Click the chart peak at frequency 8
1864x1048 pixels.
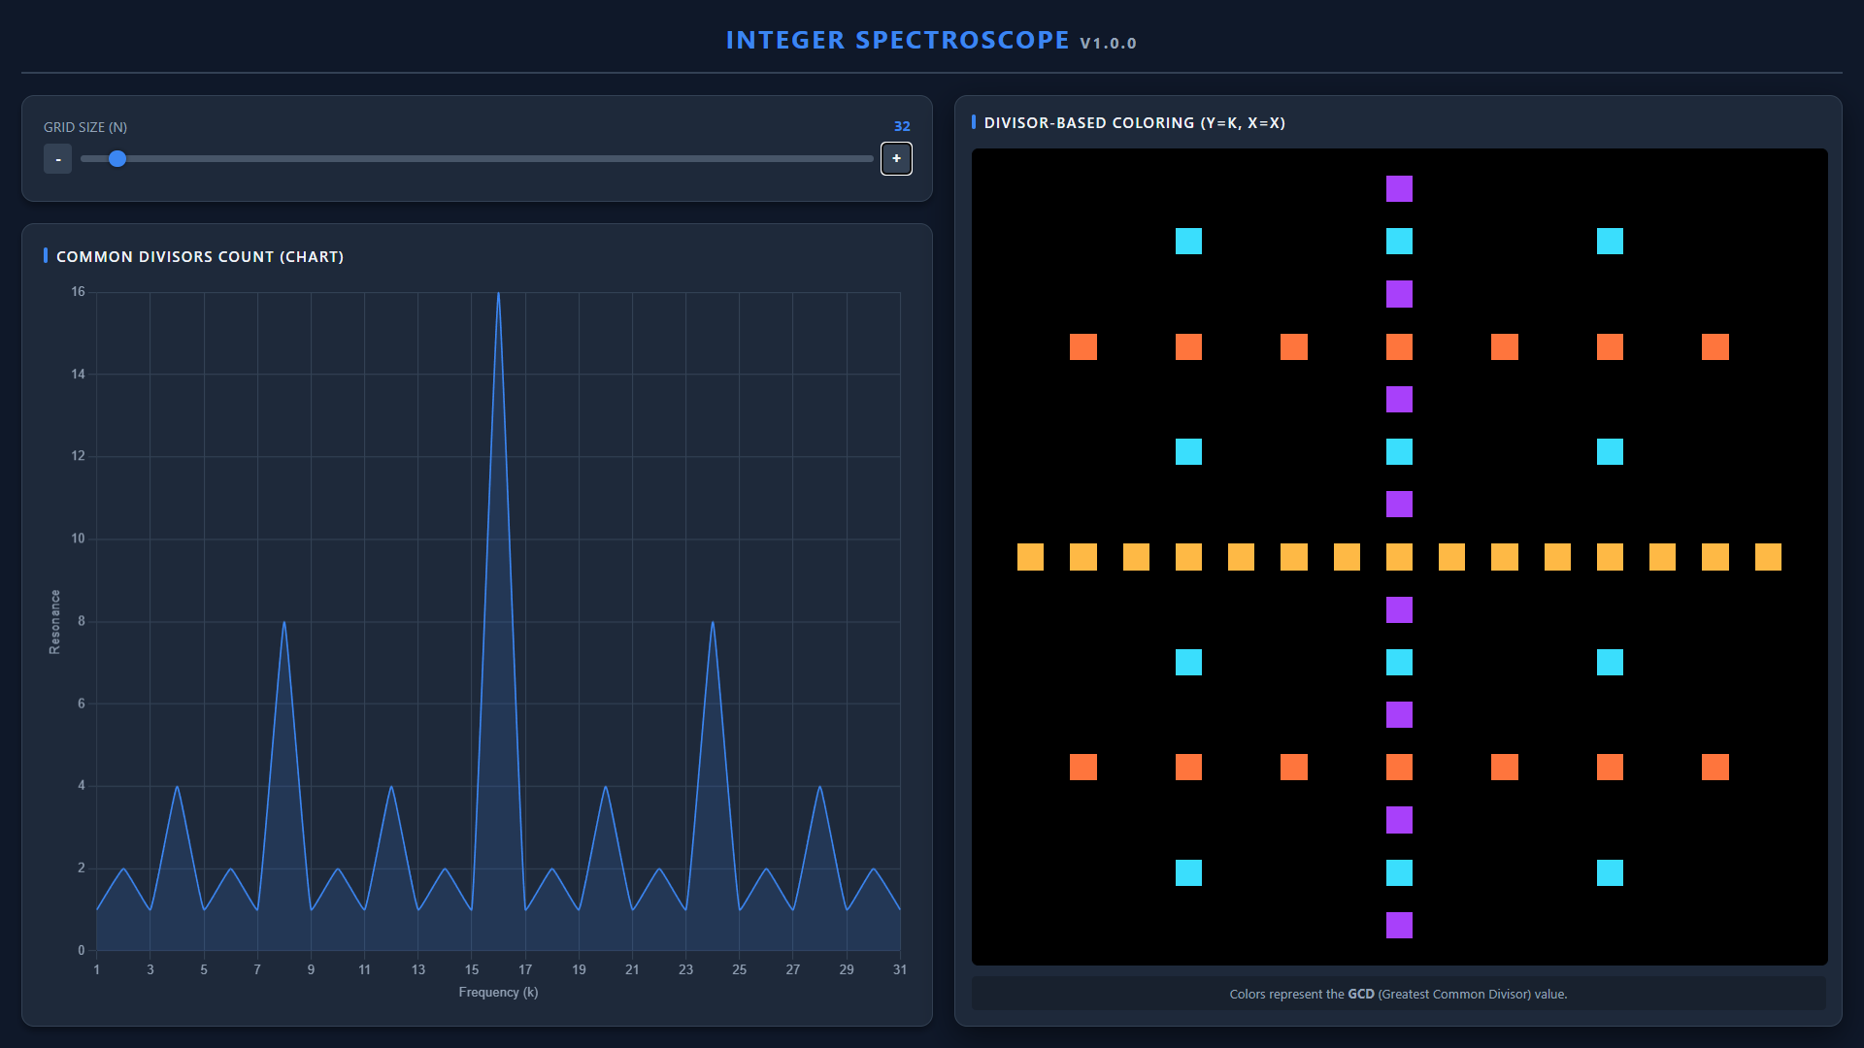[283, 623]
